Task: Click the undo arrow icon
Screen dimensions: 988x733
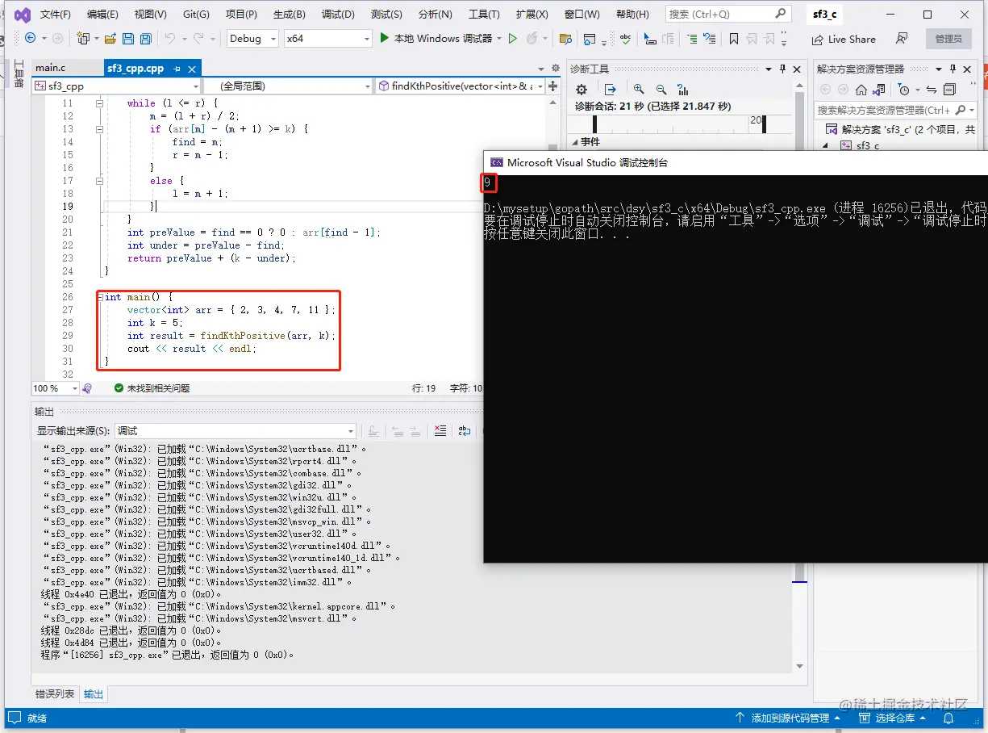Action: tap(169, 38)
